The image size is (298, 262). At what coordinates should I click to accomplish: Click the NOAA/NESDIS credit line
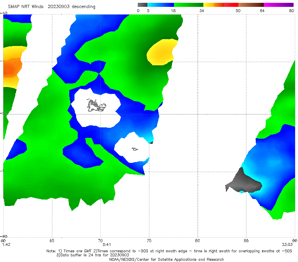(166, 260)
